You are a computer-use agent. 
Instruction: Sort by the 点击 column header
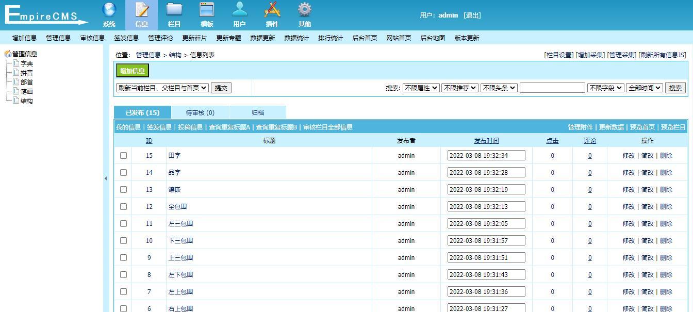(552, 140)
